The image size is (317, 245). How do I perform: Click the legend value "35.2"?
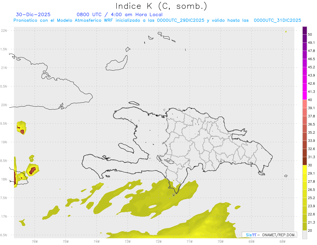[311, 132]
